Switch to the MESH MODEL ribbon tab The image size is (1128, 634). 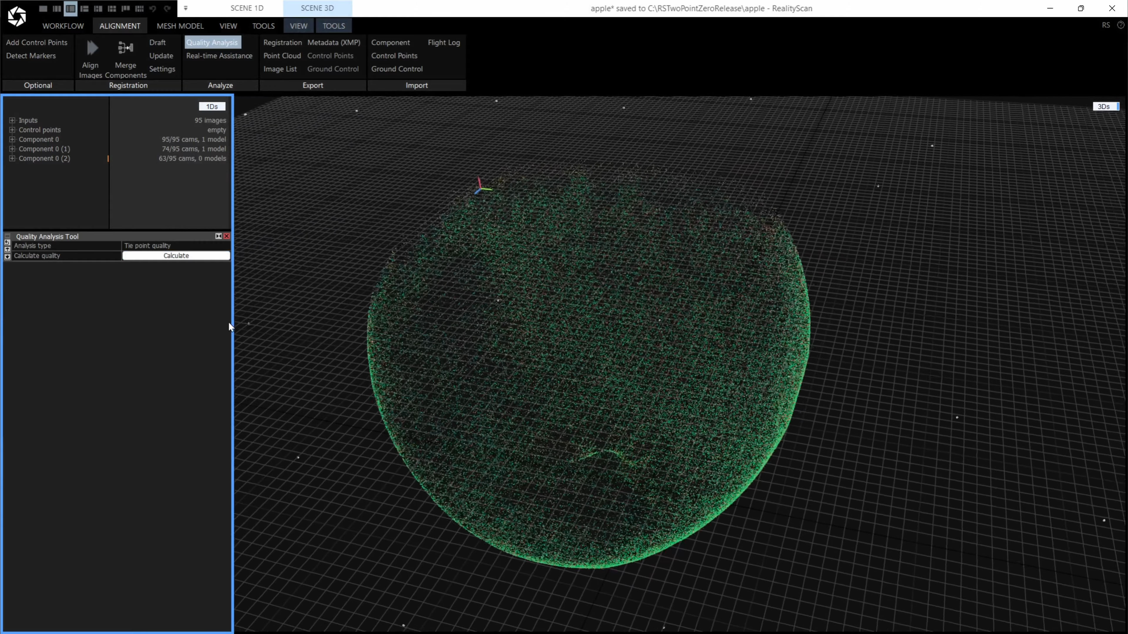tap(180, 26)
